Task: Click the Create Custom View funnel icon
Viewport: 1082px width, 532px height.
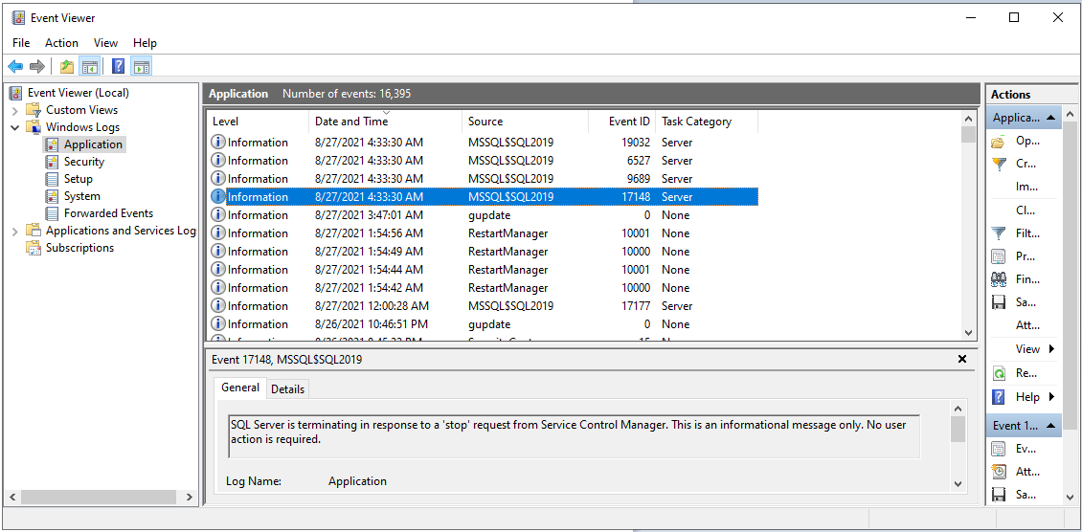Action: tap(998, 164)
